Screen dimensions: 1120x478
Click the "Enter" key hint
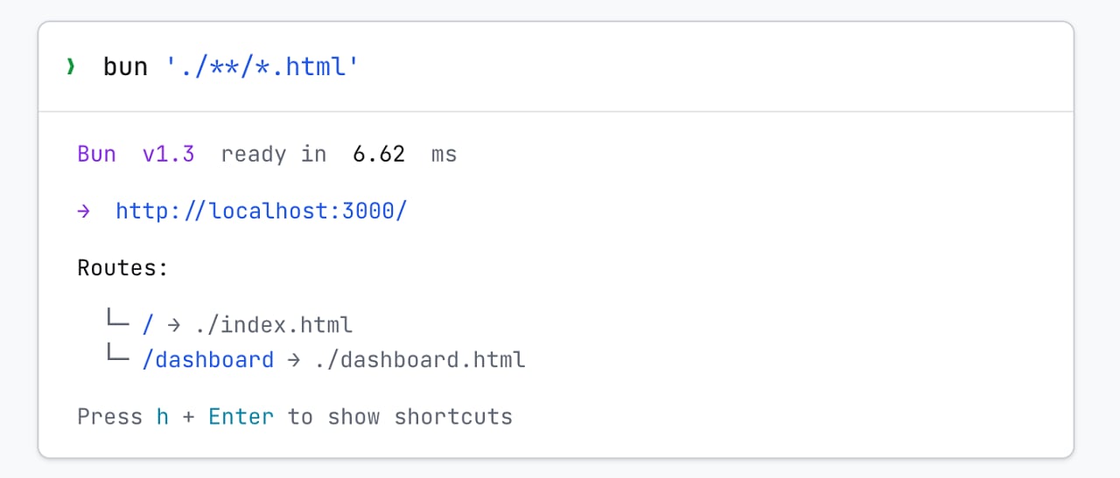pyautogui.click(x=241, y=417)
